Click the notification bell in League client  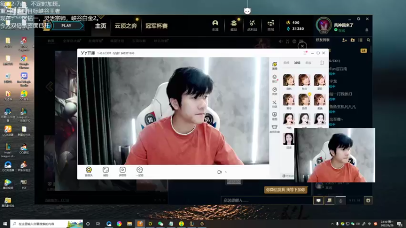pyautogui.click(x=366, y=30)
